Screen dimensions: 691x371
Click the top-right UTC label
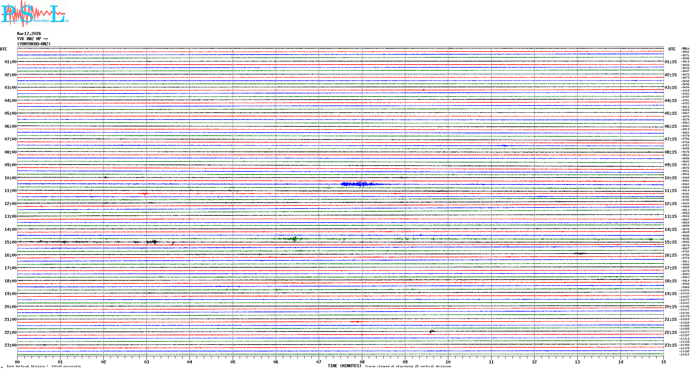click(672, 49)
